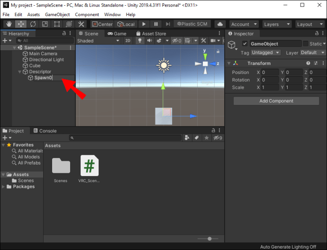Select the Hand tool in toolbar
Viewport: 327px width, 250px height.
[9, 24]
